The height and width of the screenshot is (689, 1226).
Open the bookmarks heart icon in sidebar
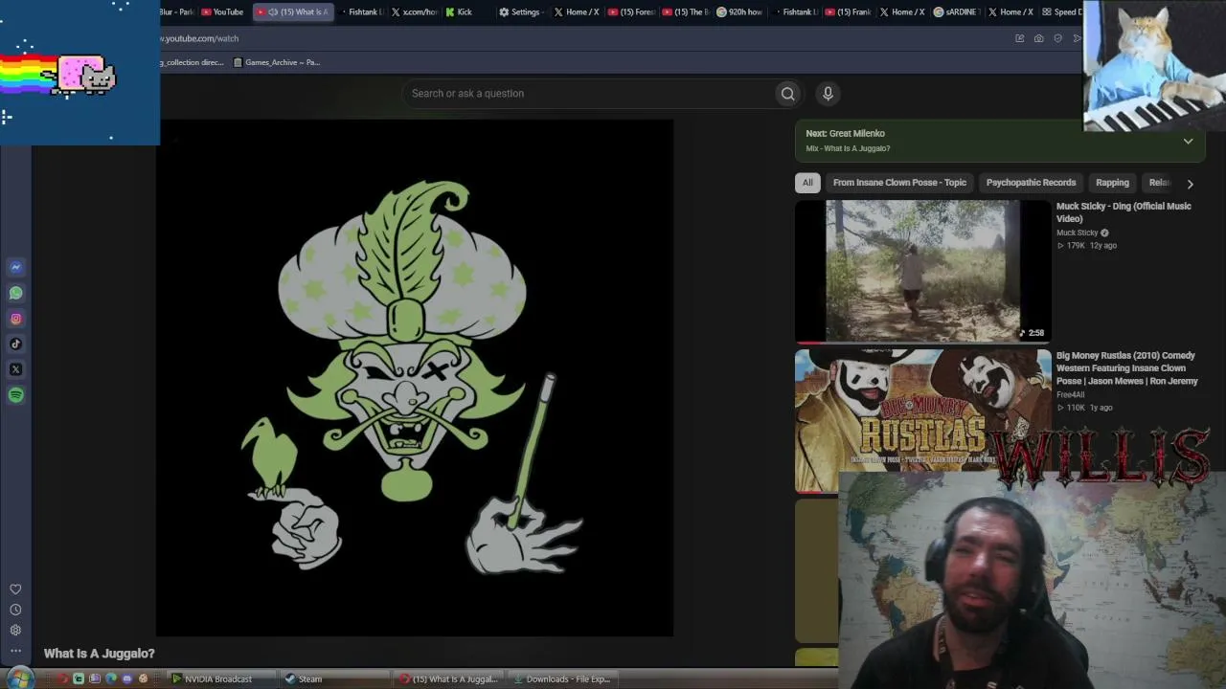(x=15, y=589)
